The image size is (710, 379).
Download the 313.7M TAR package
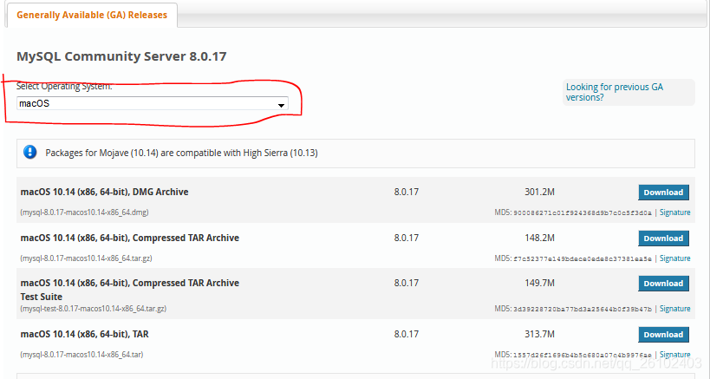pyautogui.click(x=663, y=335)
